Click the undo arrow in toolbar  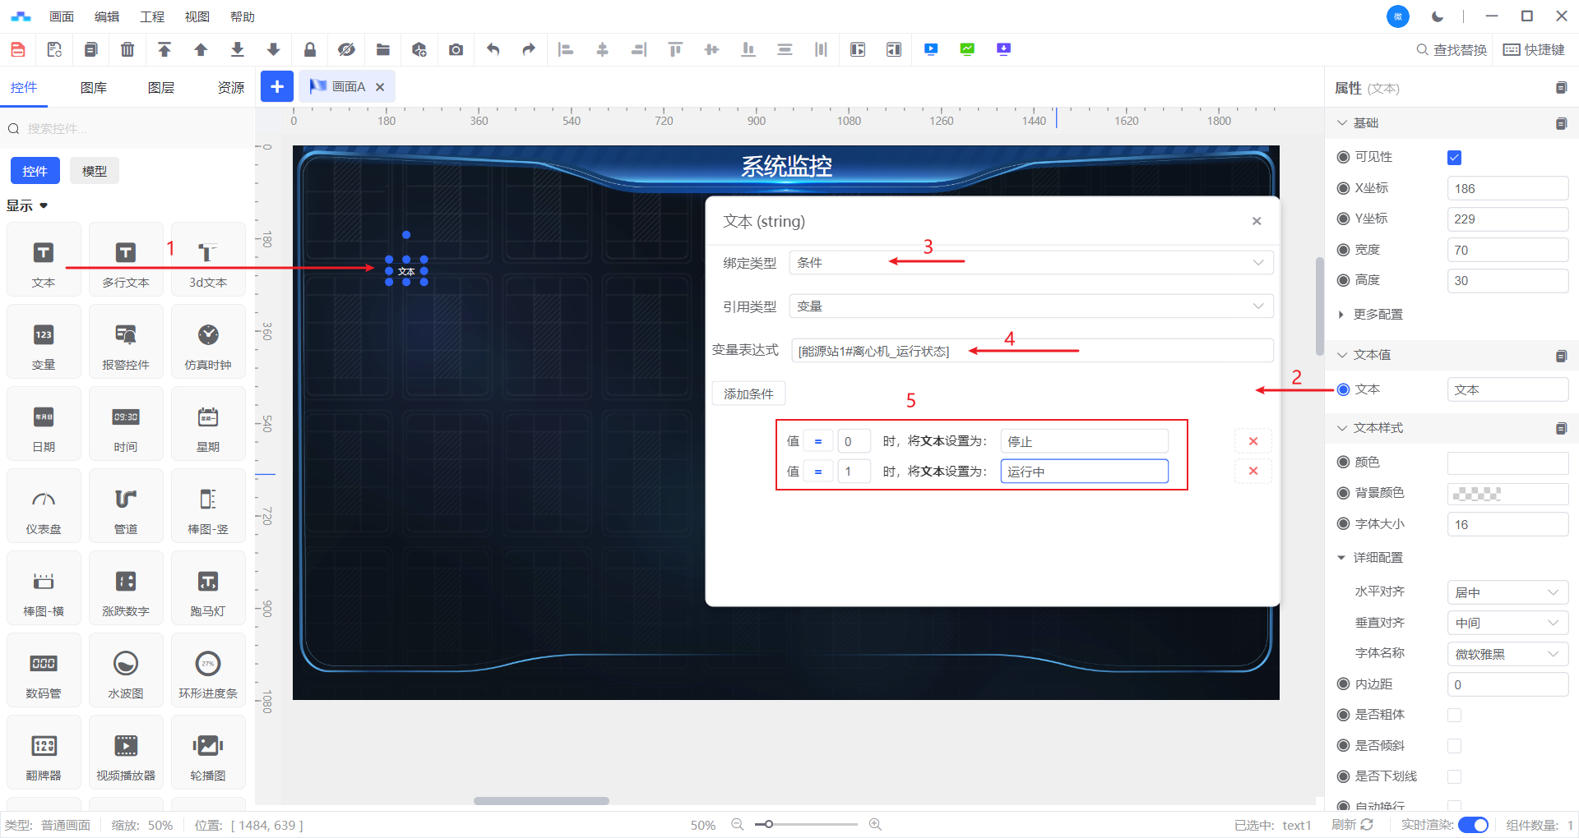point(493,49)
